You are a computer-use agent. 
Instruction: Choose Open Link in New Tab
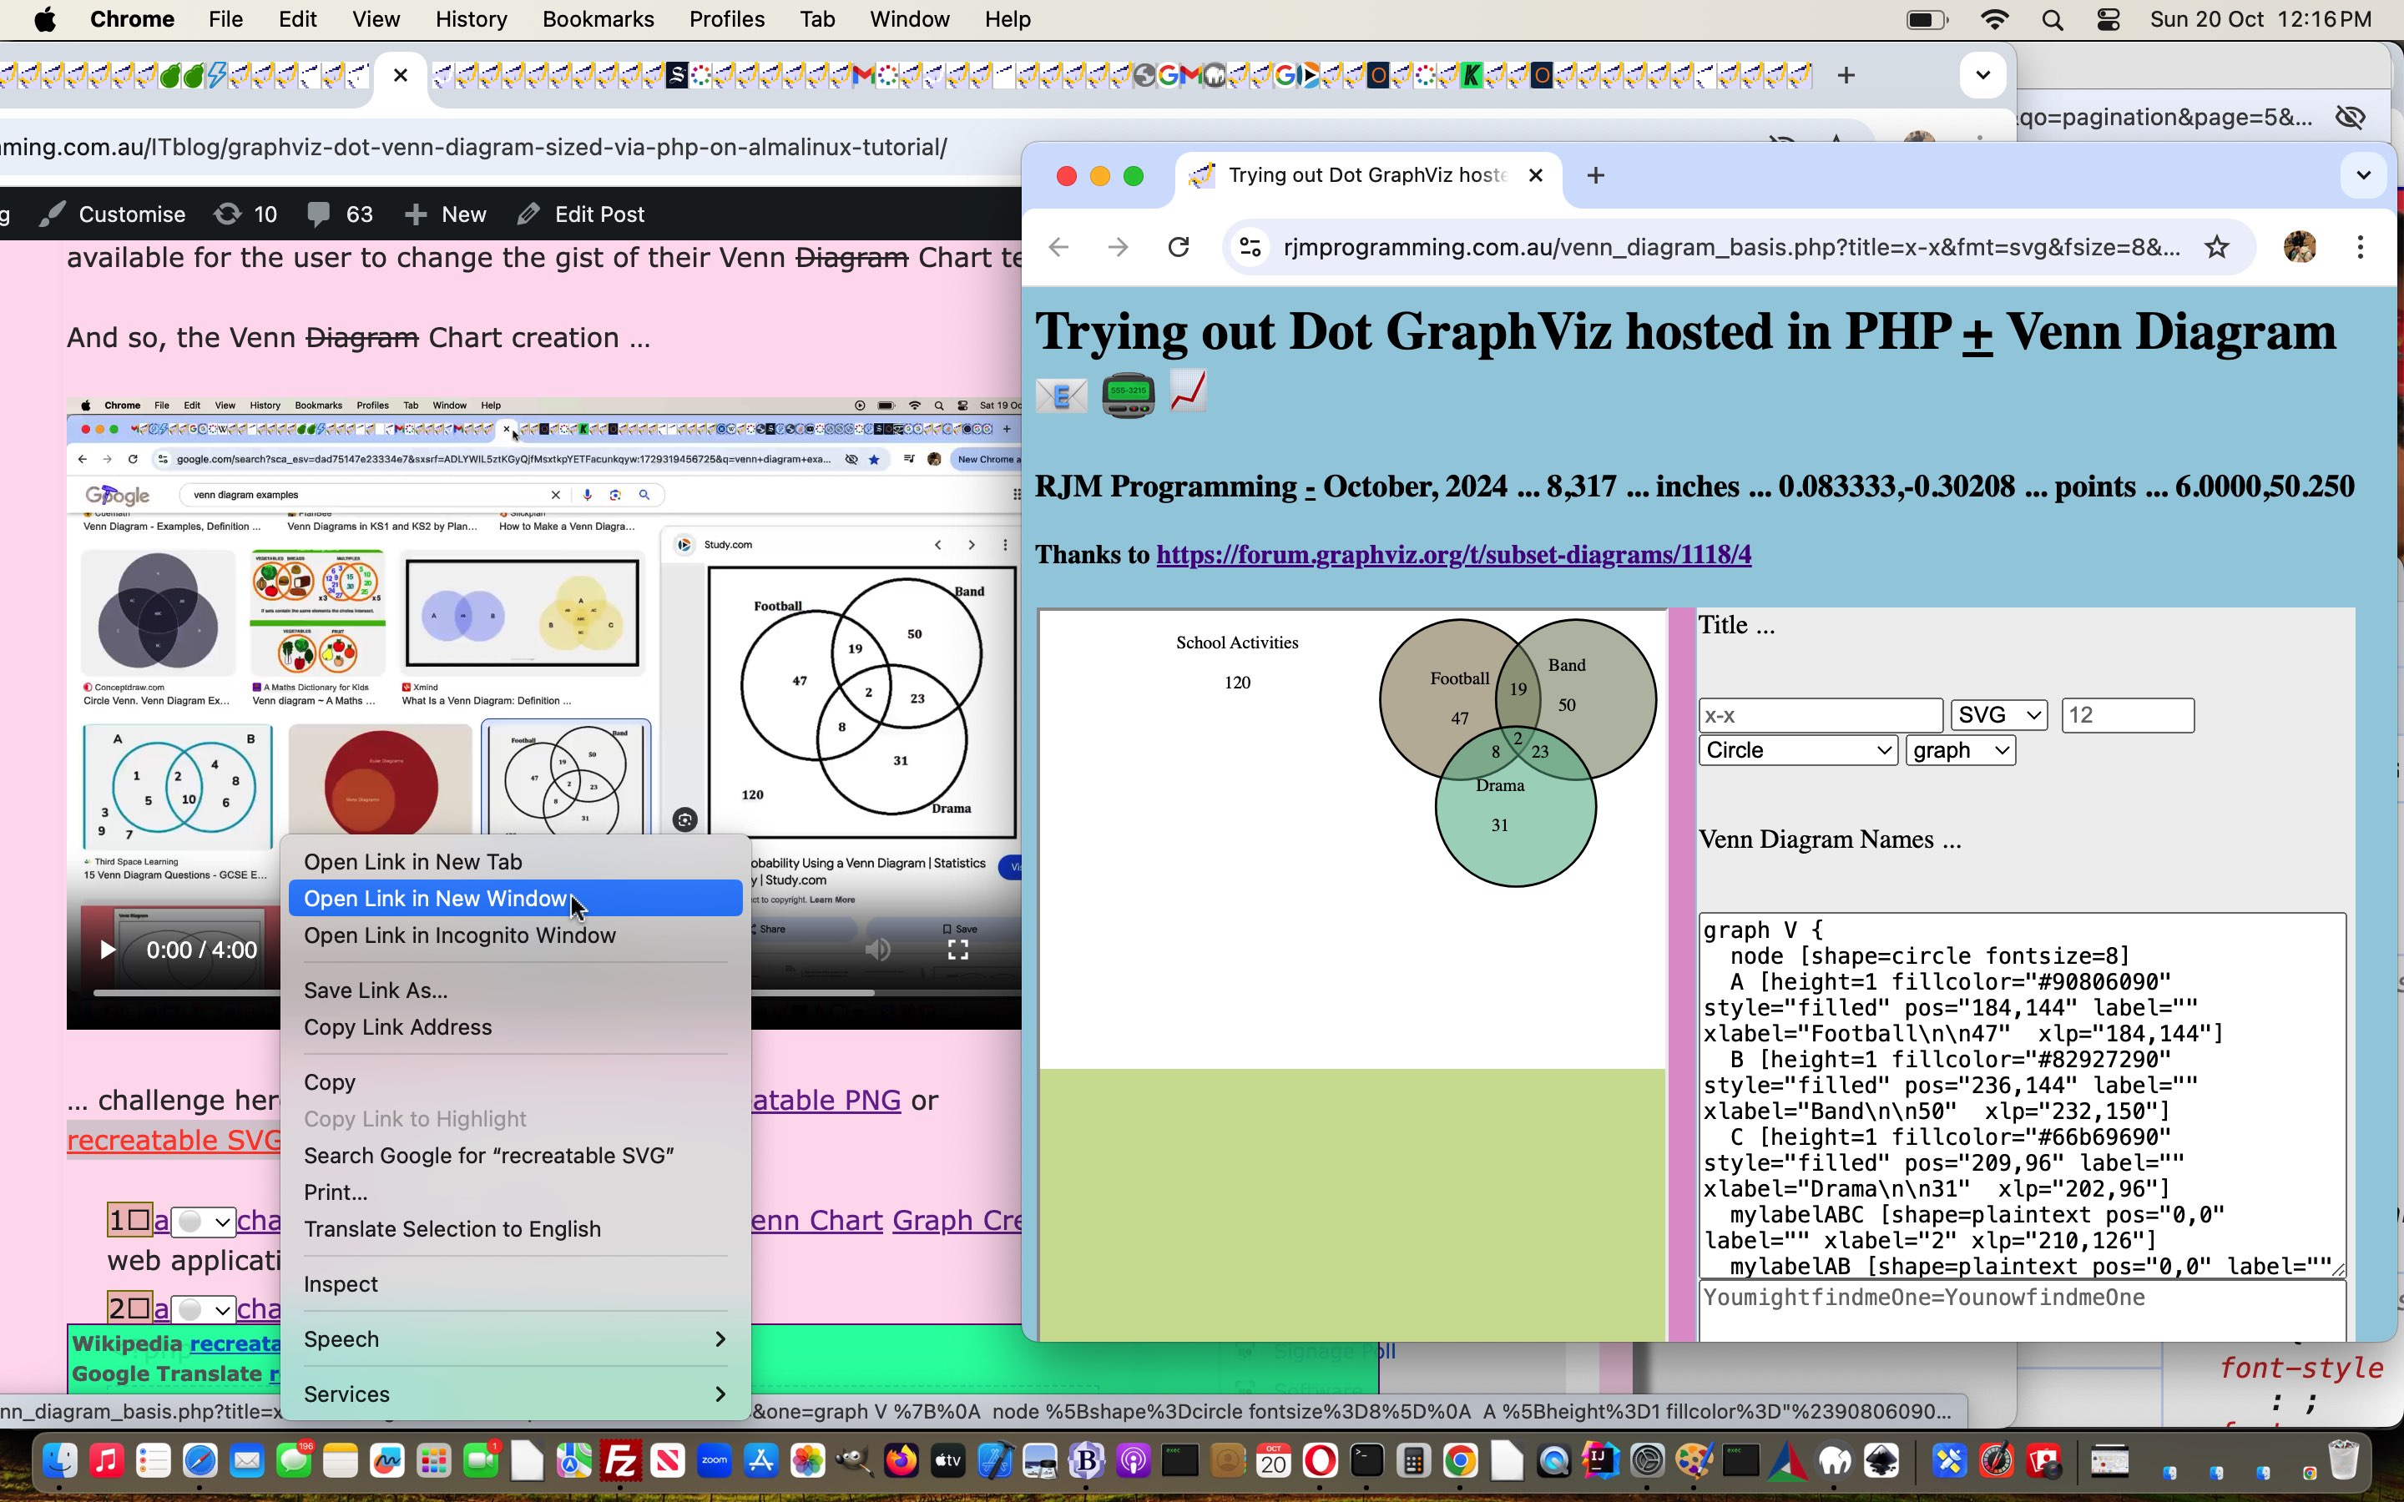pyautogui.click(x=514, y=862)
